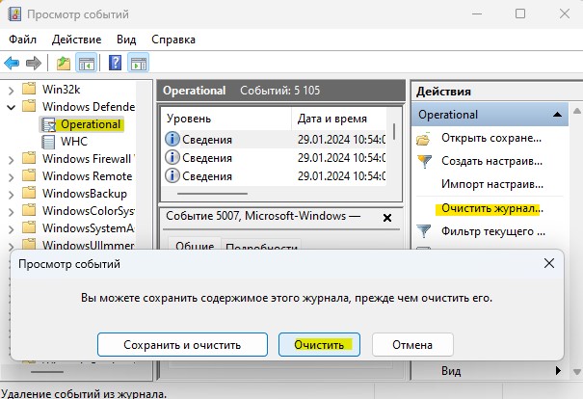Open the Файл menu
Image resolution: width=583 pixels, height=399 pixels.
click(23, 40)
